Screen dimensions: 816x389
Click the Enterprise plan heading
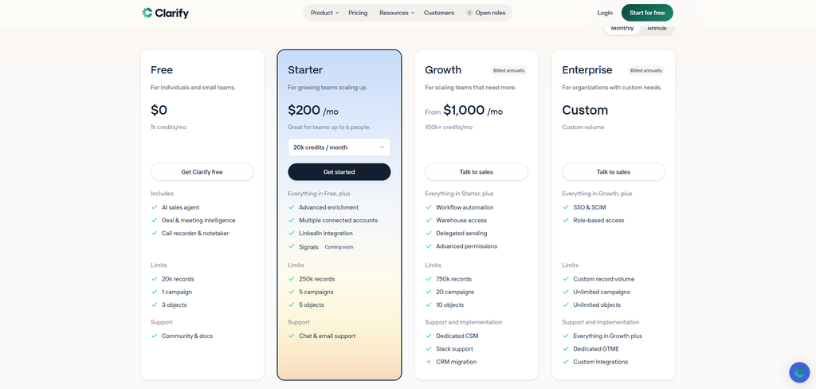coord(587,70)
